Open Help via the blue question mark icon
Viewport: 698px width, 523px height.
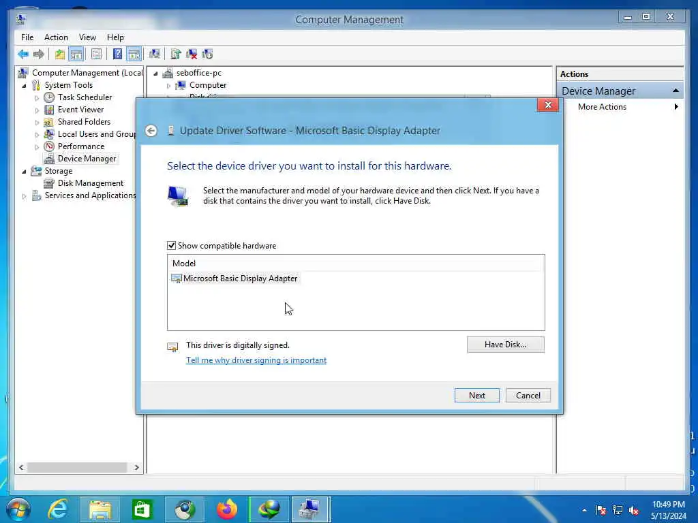coord(117,54)
